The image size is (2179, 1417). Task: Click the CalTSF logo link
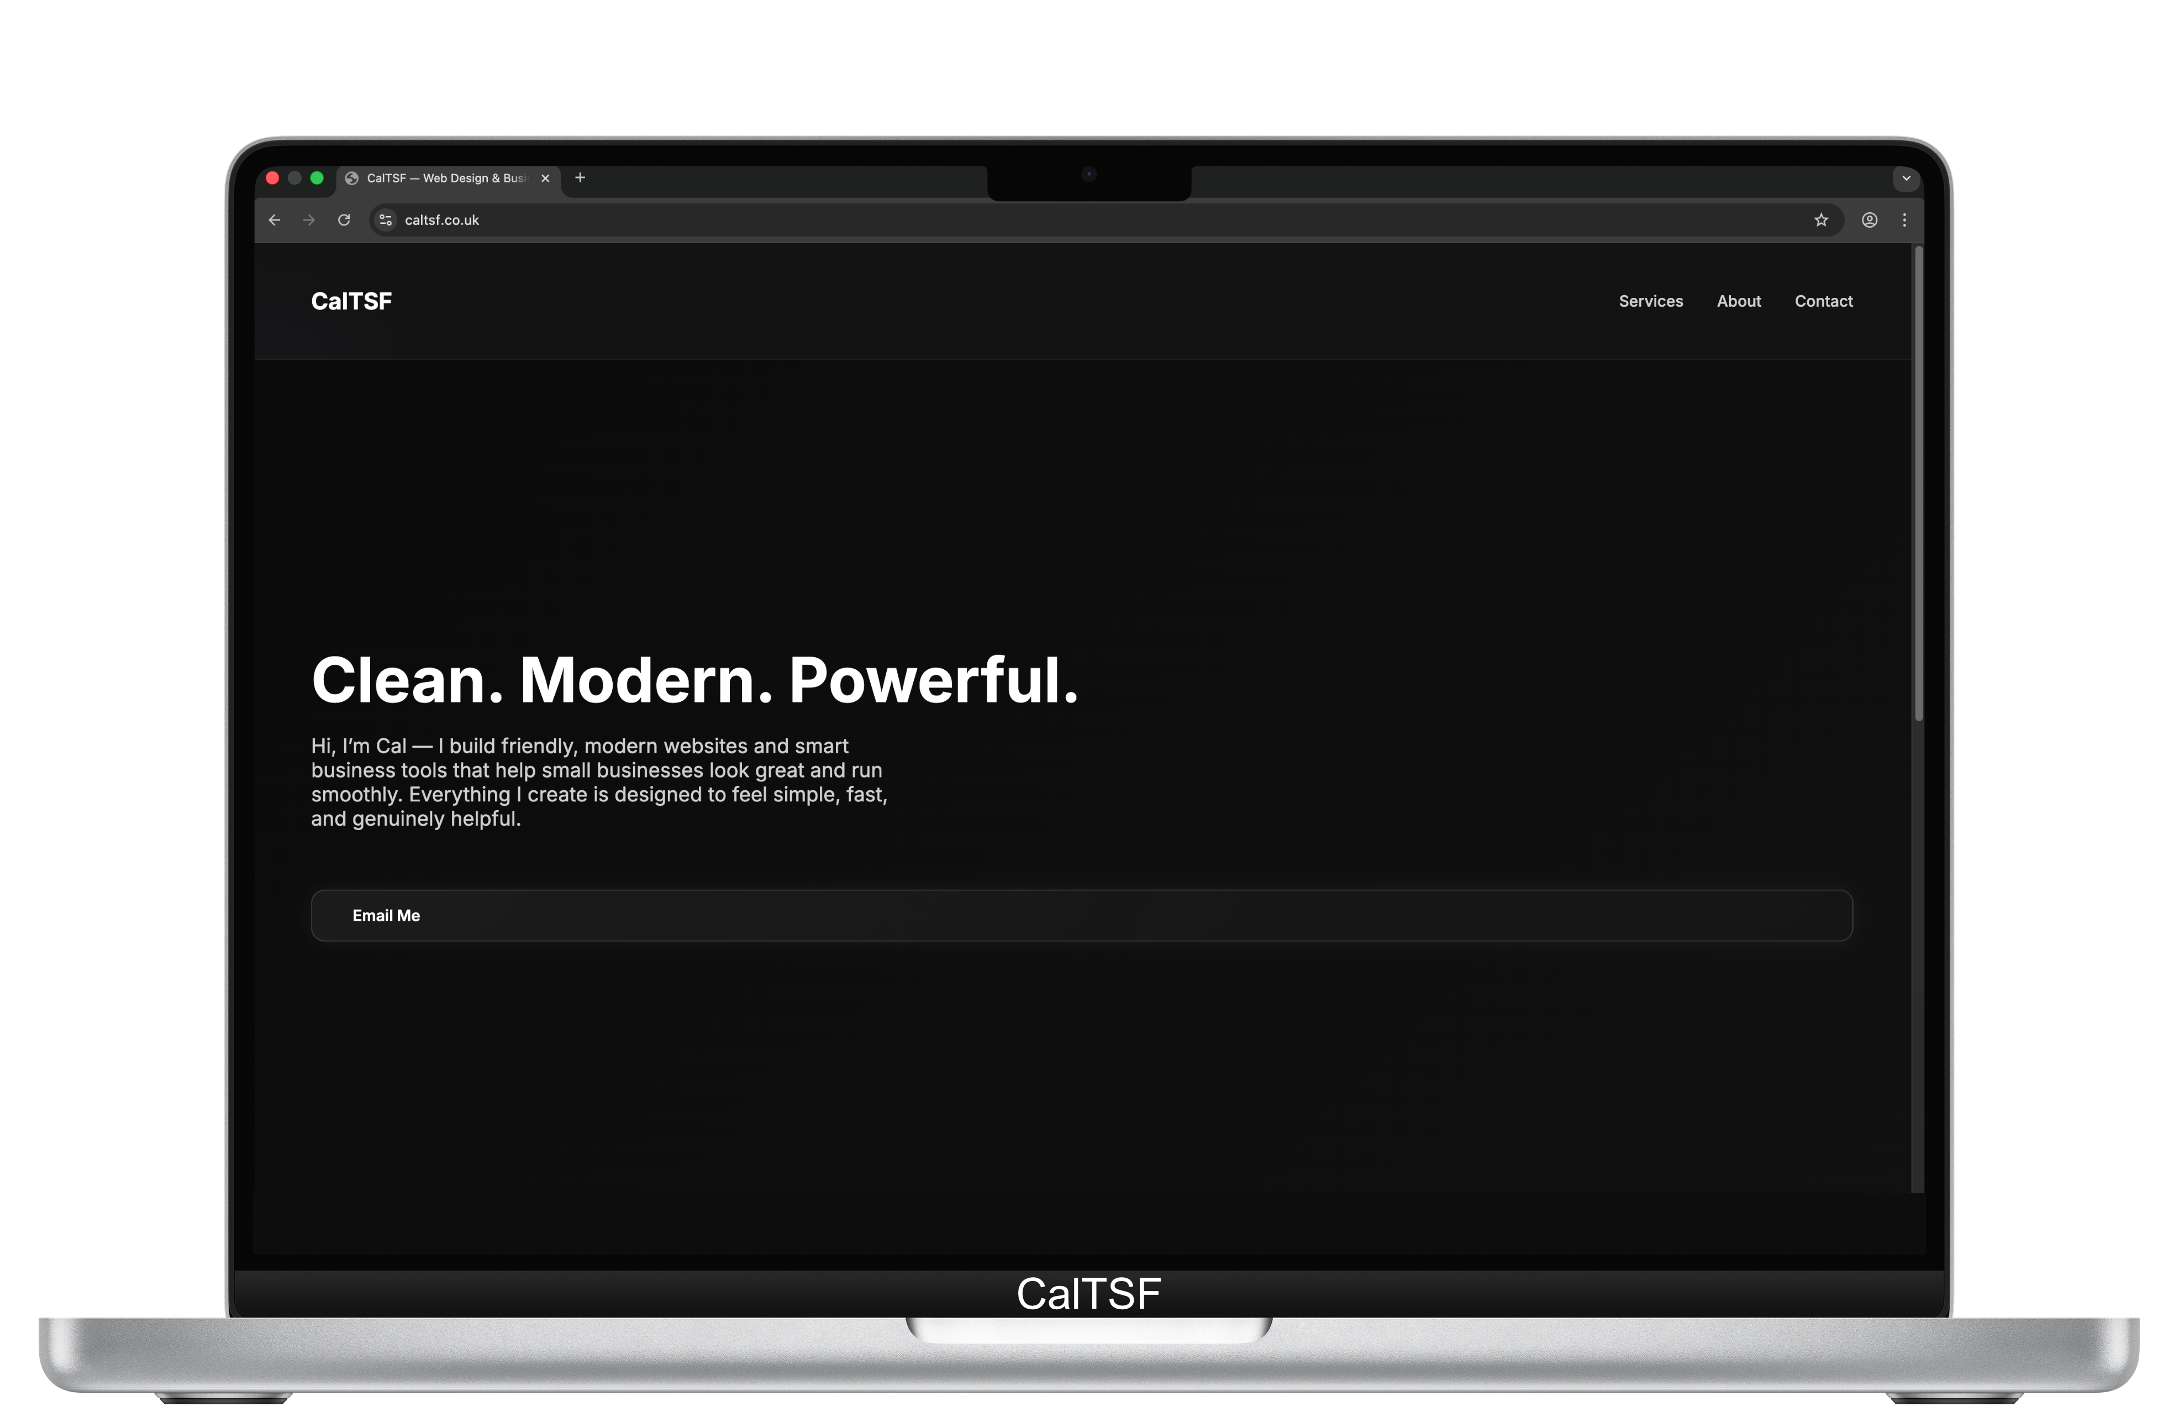pyautogui.click(x=351, y=301)
